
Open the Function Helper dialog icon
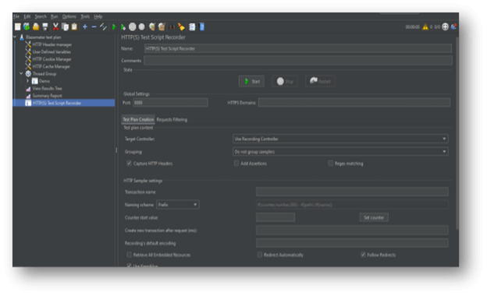tap(192, 27)
